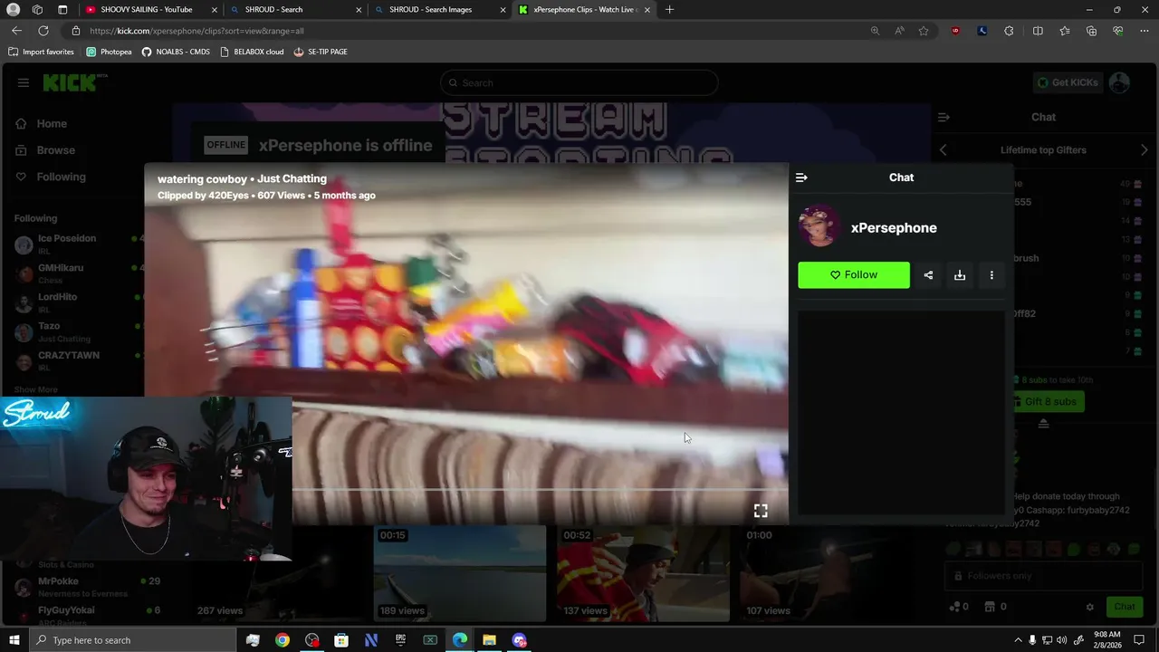The width and height of the screenshot is (1159, 652).
Task: Open the BELABOX cloud bookmark
Action: click(252, 52)
